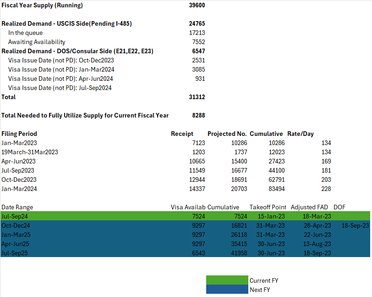Select the Current FY legend label
The image size is (372, 297).
[x=264, y=281]
